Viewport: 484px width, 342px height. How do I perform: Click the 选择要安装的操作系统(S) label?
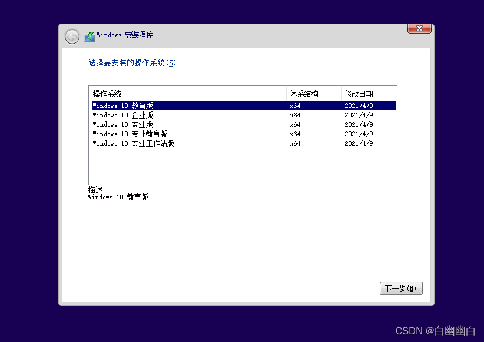tap(132, 63)
